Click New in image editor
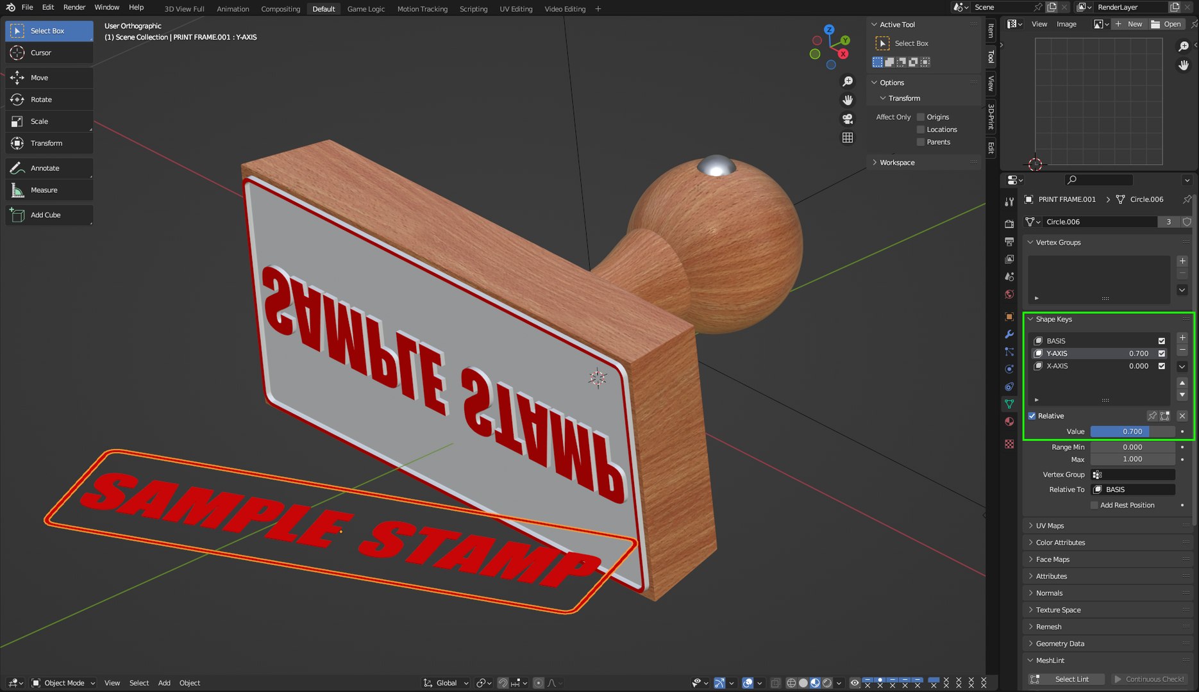This screenshot has width=1199, height=692. point(1129,24)
